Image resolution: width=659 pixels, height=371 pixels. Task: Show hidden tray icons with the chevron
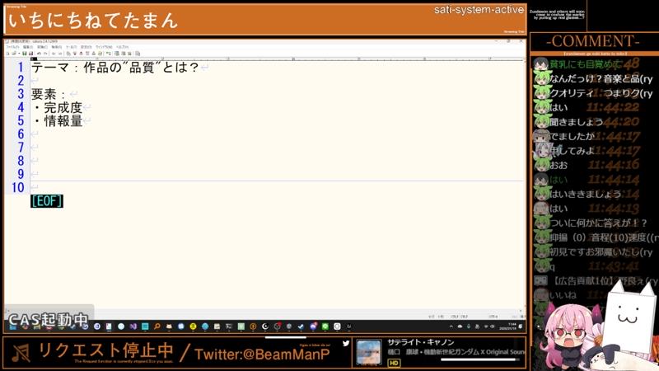[x=451, y=326]
